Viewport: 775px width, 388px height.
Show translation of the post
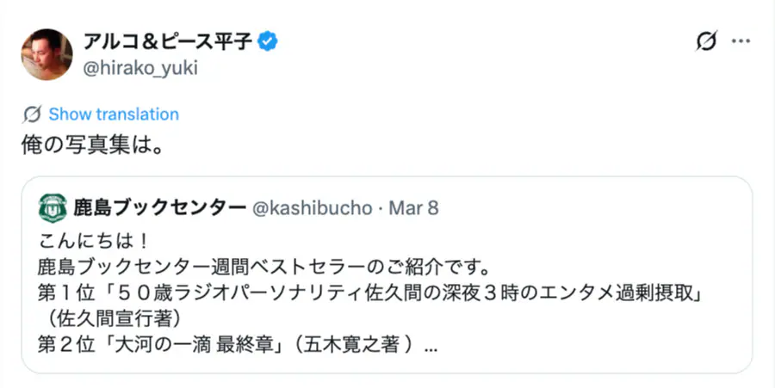coord(114,114)
